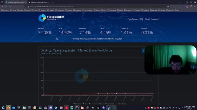Open the Games bookmarks folder
Viewport: 197px width, 110px height.
97,10
